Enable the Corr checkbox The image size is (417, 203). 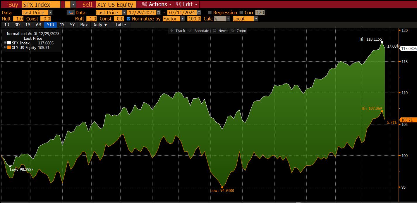pyautogui.click(x=241, y=13)
